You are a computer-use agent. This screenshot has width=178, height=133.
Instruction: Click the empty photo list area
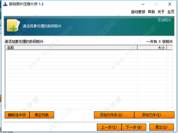pyautogui.click(x=89, y=80)
